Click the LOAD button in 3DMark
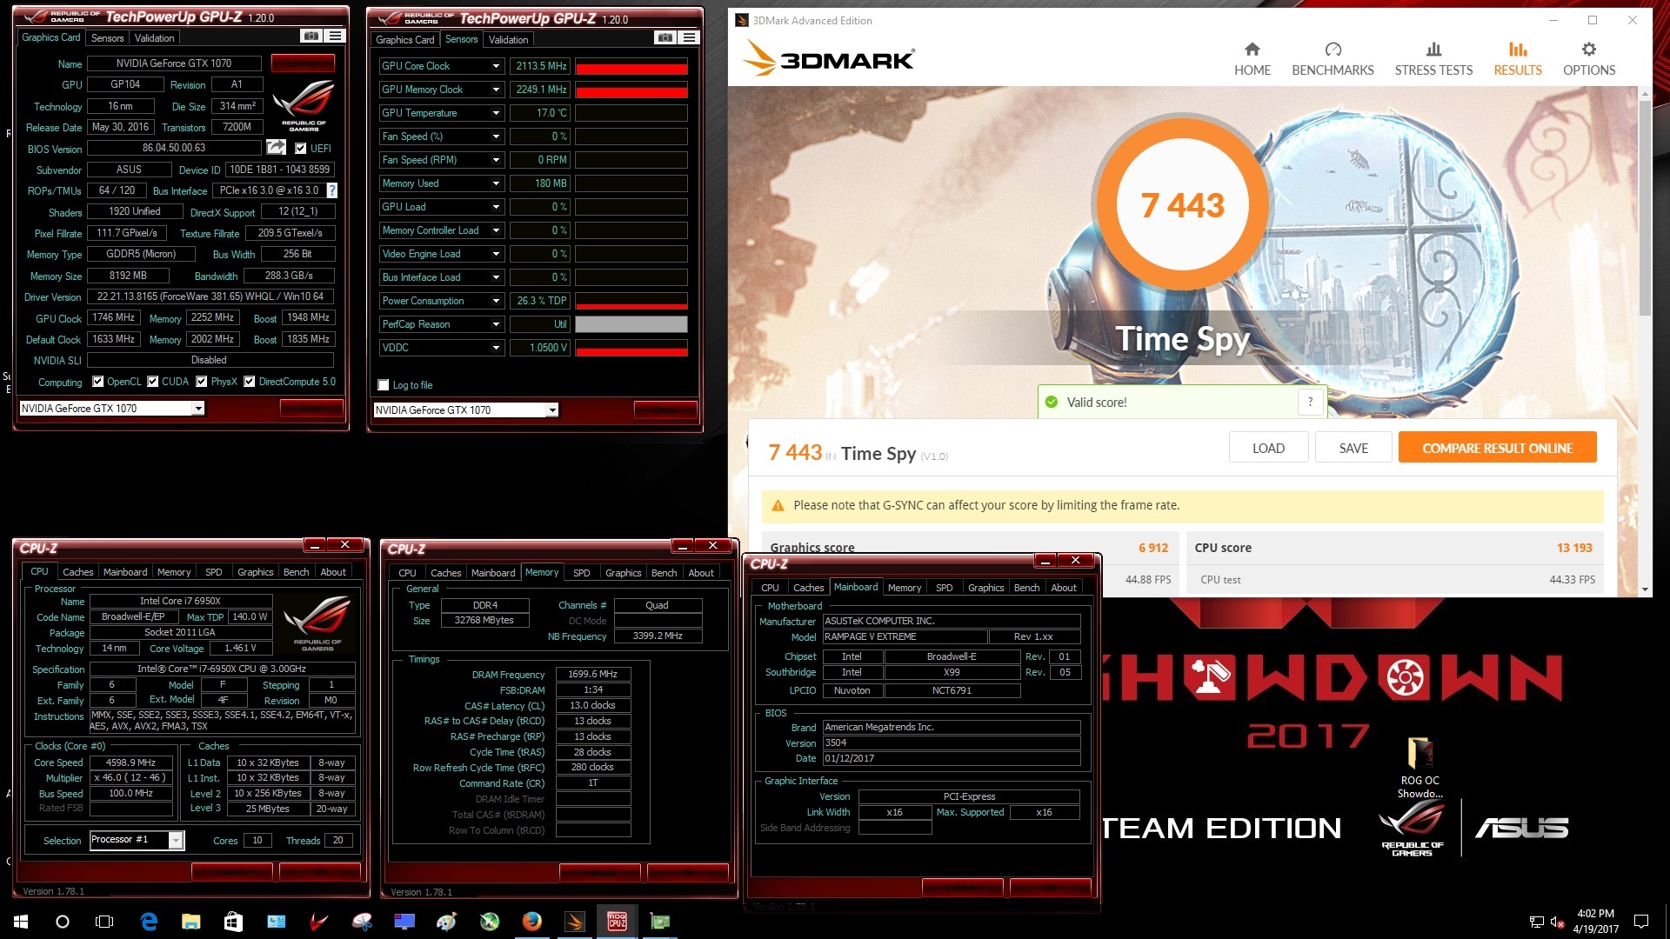 tap(1268, 448)
